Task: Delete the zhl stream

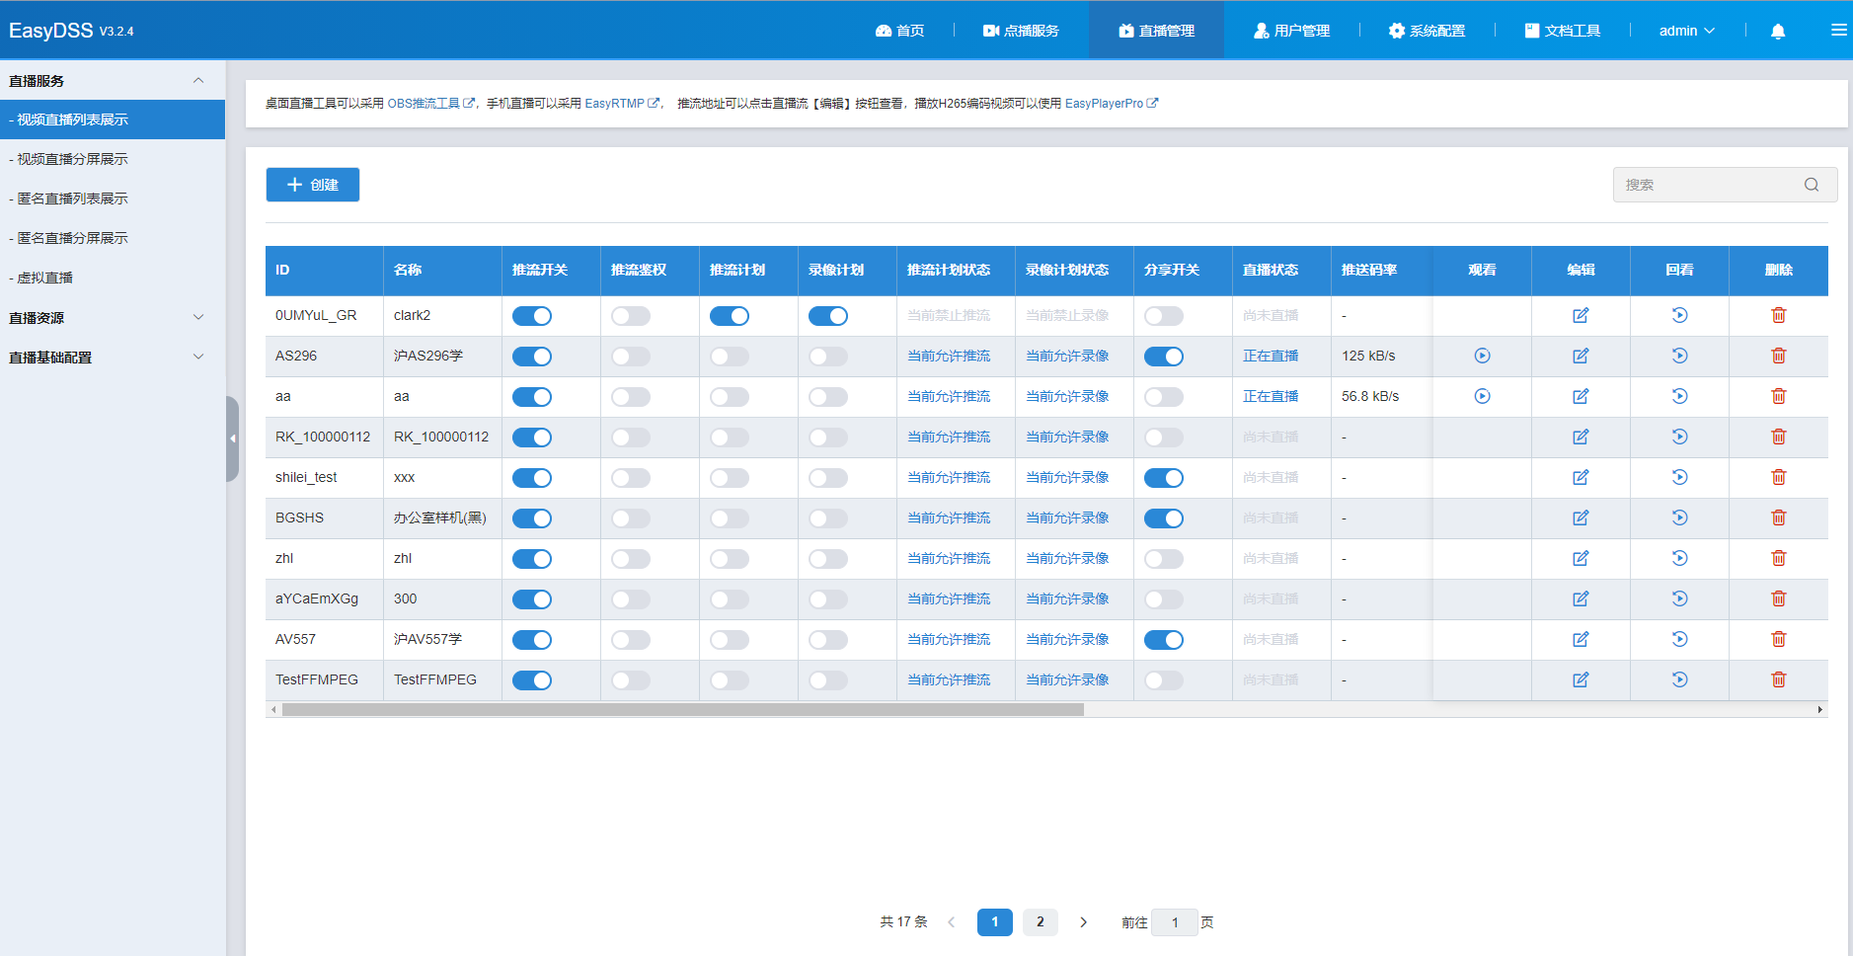Action: [x=1778, y=558]
